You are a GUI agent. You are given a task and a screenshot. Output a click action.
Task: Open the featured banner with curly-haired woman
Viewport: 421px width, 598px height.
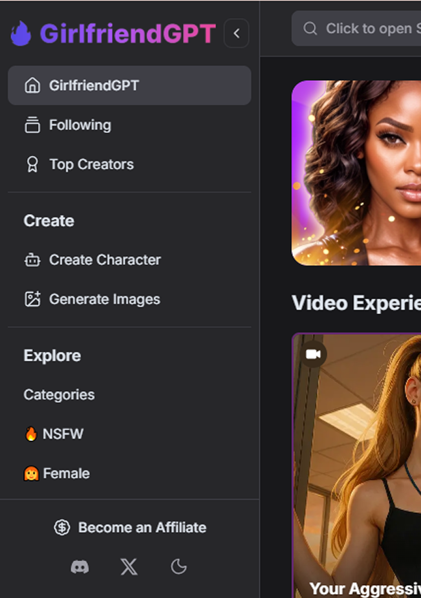coord(356,173)
